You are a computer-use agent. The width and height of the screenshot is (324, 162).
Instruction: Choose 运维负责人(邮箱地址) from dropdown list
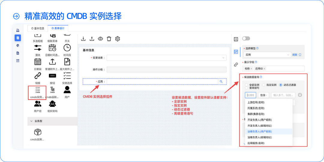click(268, 137)
